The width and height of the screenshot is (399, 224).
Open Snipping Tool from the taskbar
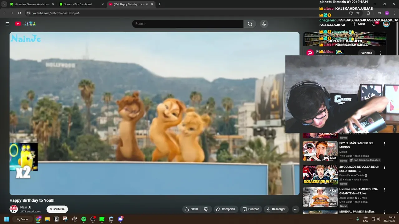65,219
